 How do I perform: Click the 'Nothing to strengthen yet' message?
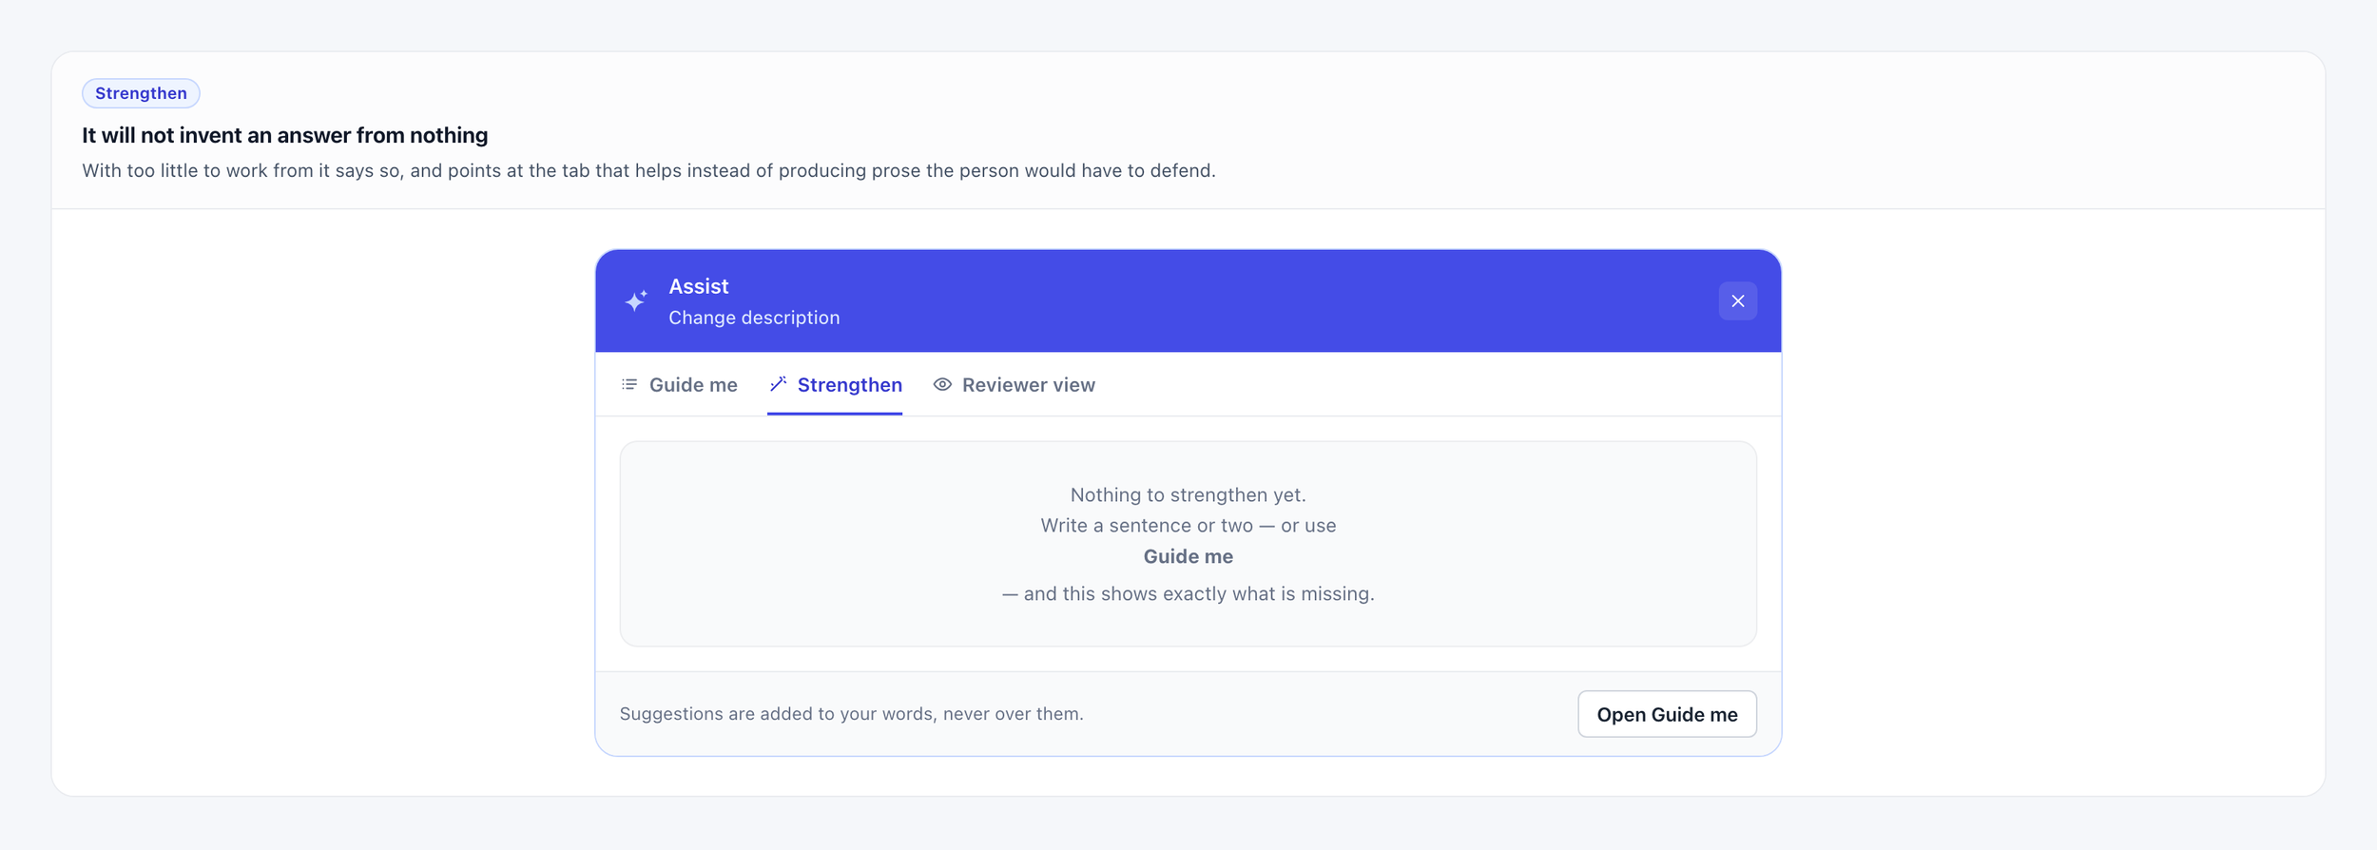coord(1188,494)
